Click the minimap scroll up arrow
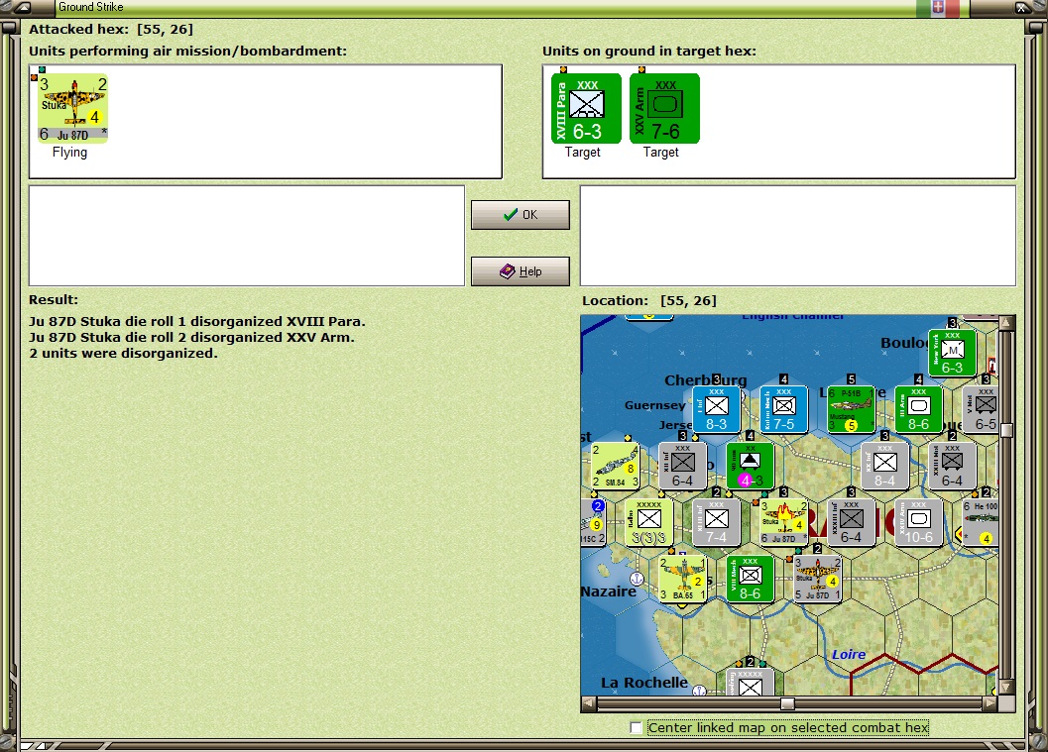The width and height of the screenshot is (1048, 752). [1006, 323]
